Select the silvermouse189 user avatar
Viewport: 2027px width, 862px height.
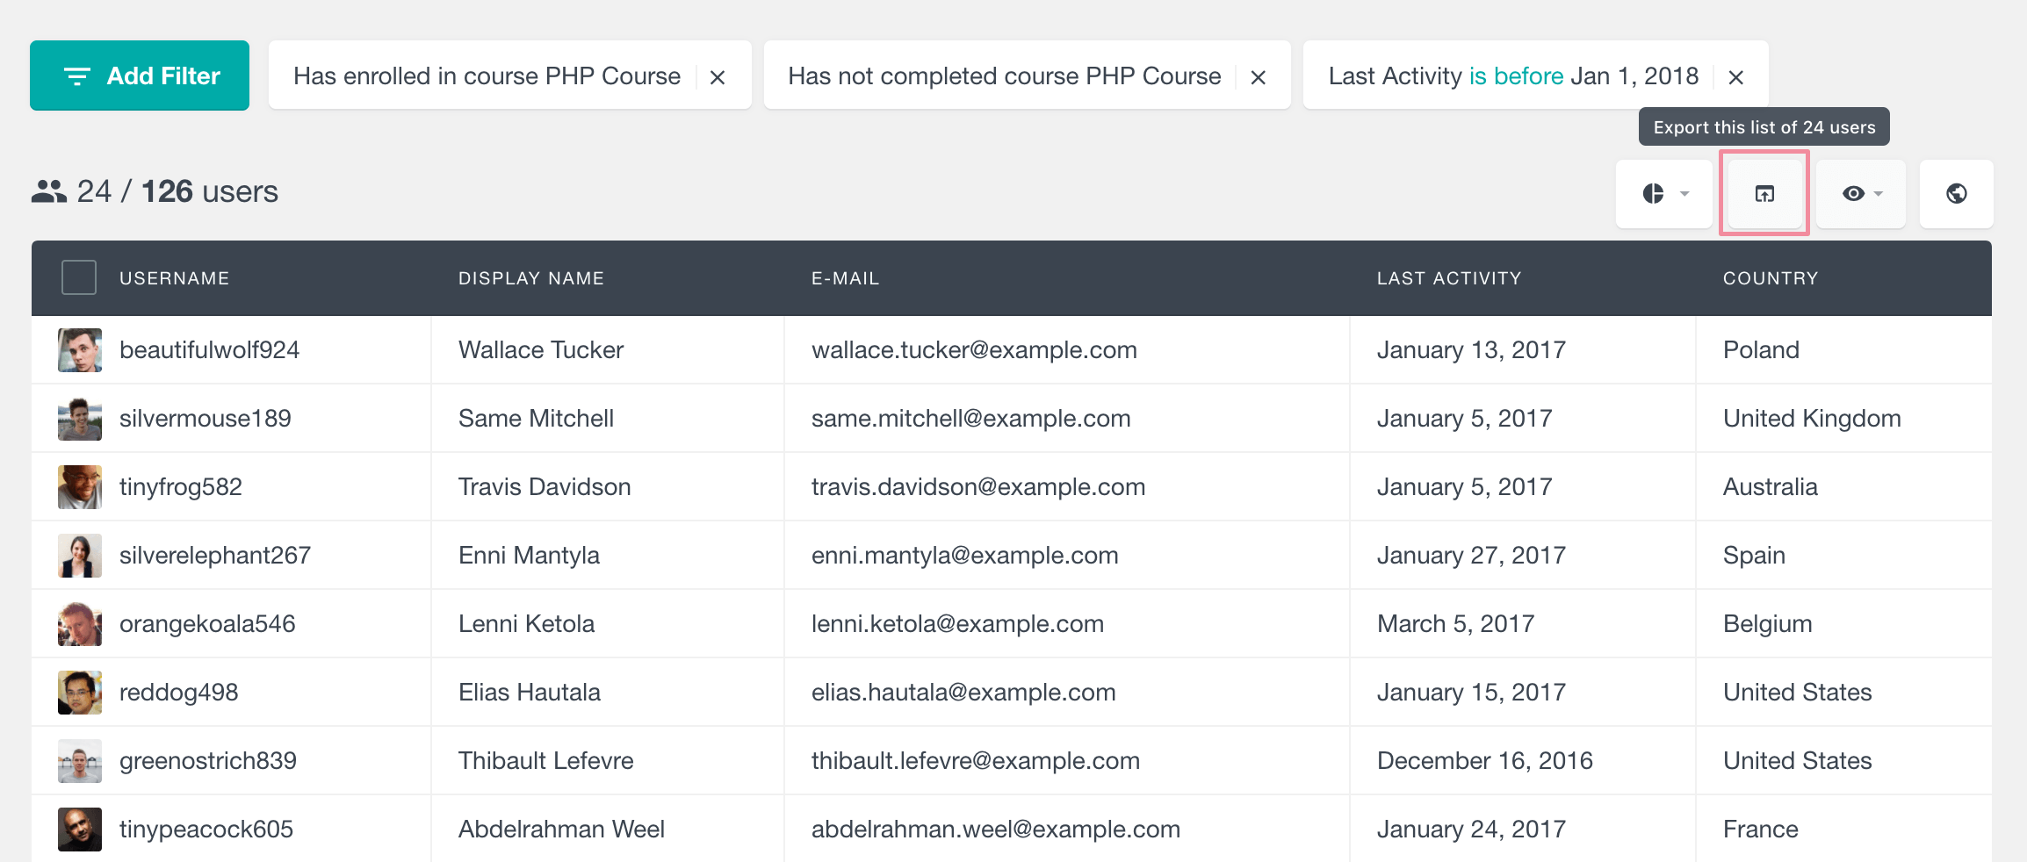click(80, 419)
